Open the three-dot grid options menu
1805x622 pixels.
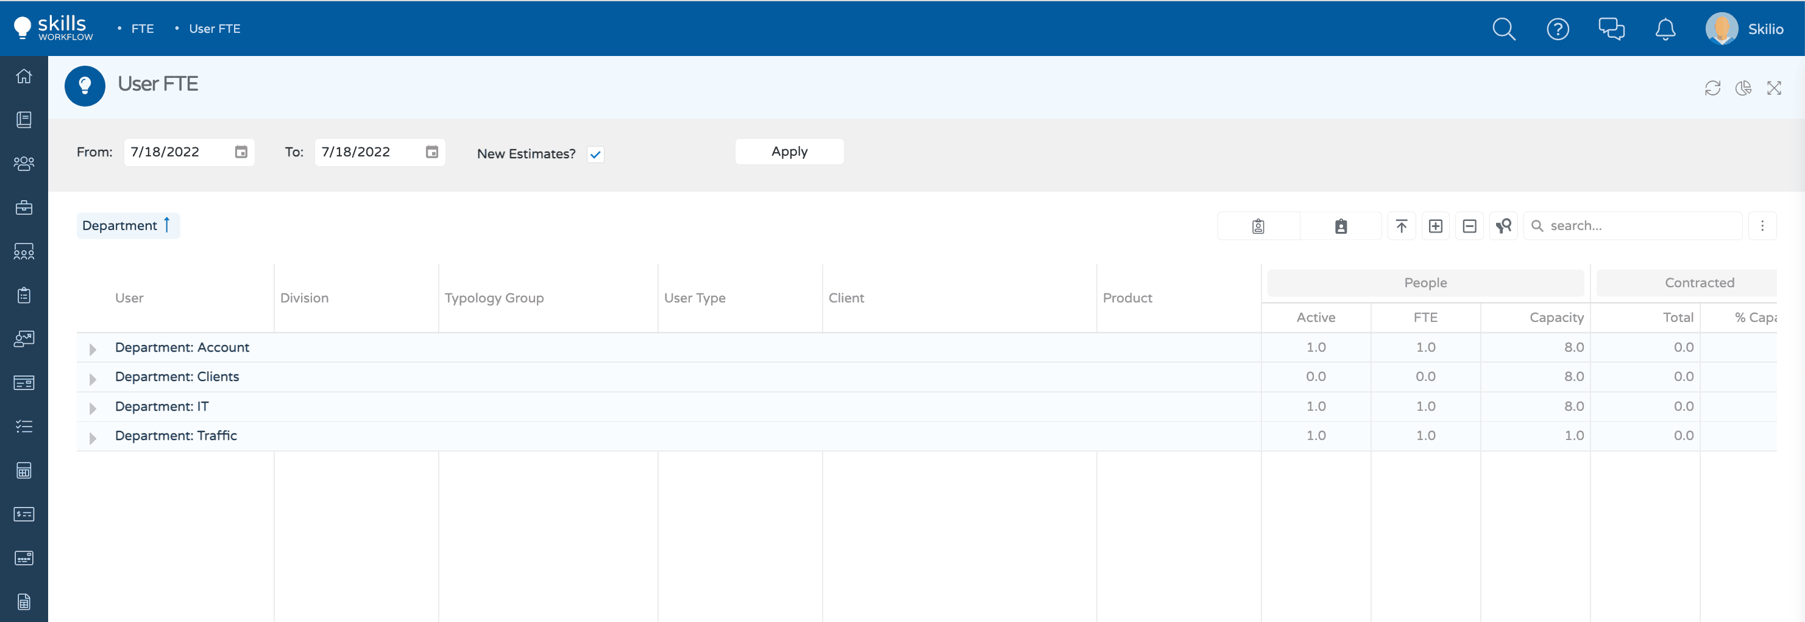(x=1762, y=226)
